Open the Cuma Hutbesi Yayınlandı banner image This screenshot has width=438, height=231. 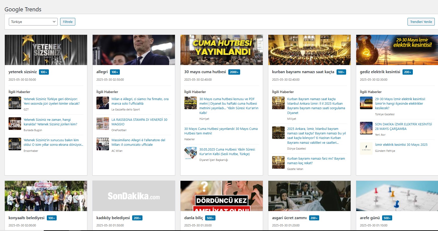(x=222, y=50)
